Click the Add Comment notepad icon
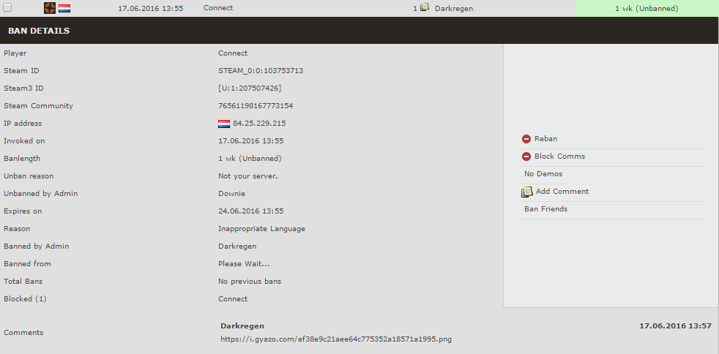Viewport: 719px width, 354px height. (x=527, y=192)
